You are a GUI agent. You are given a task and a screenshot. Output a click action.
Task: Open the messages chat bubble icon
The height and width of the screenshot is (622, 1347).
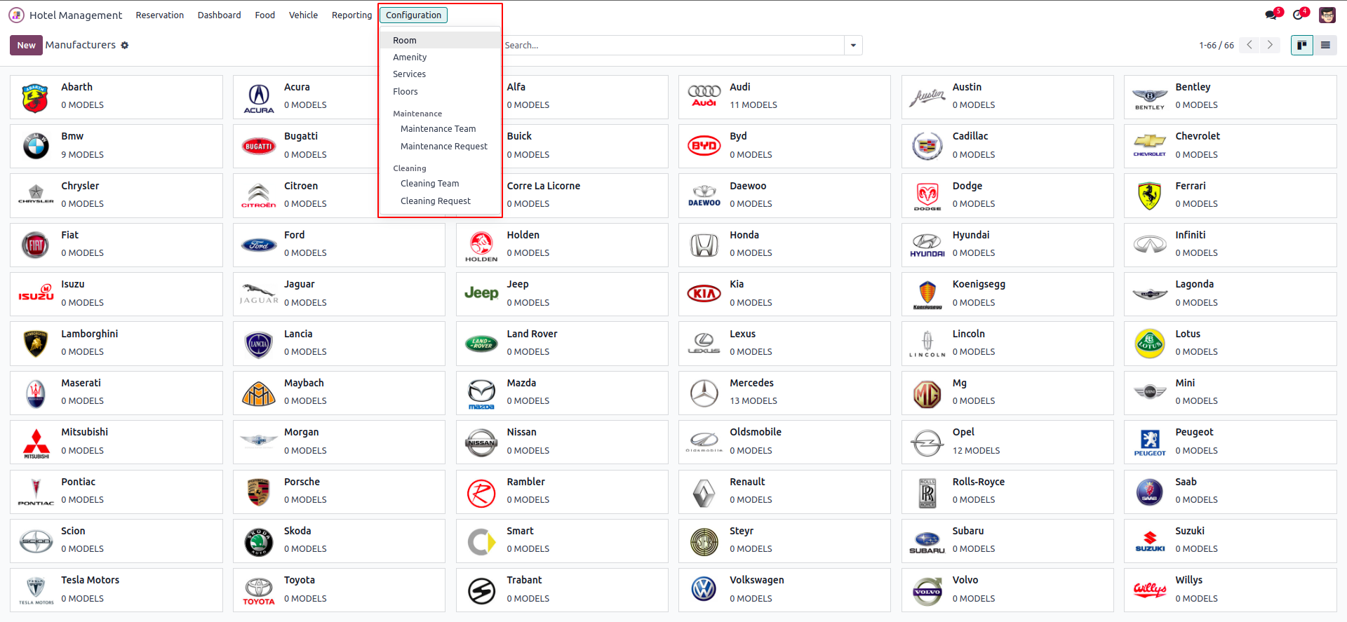(x=1271, y=15)
